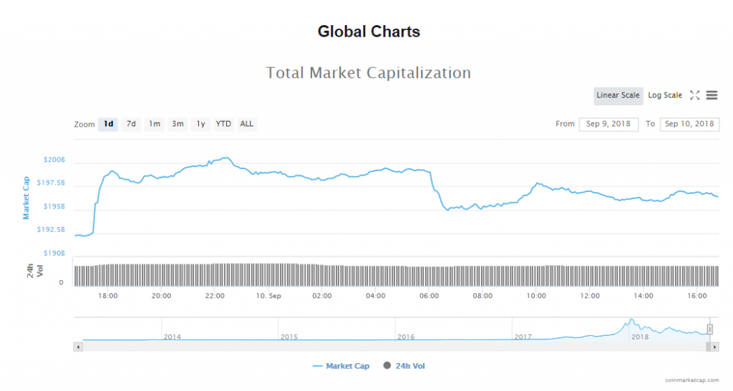The width and height of the screenshot is (733, 391).
Task: Click the navigator scrollbar track
Action: coord(394,347)
